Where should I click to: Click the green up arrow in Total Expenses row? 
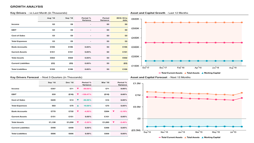(x=78, y=106)
